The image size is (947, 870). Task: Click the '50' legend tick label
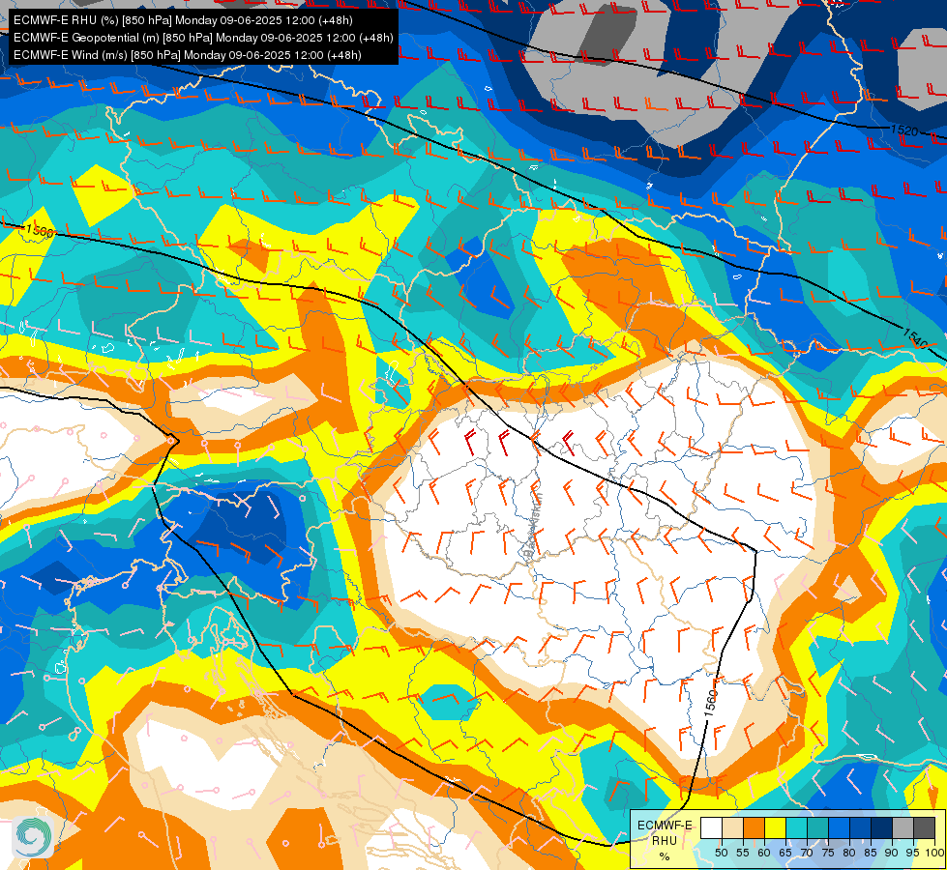(721, 853)
